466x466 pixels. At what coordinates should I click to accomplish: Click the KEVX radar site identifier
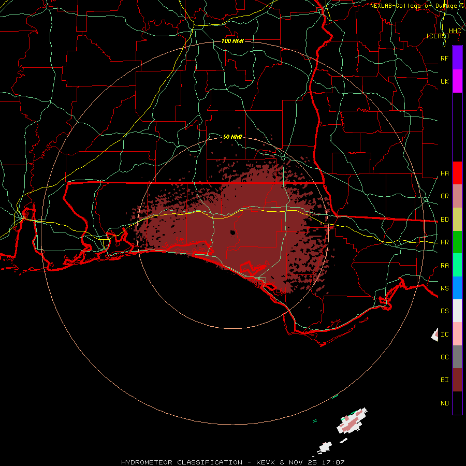coord(266,462)
